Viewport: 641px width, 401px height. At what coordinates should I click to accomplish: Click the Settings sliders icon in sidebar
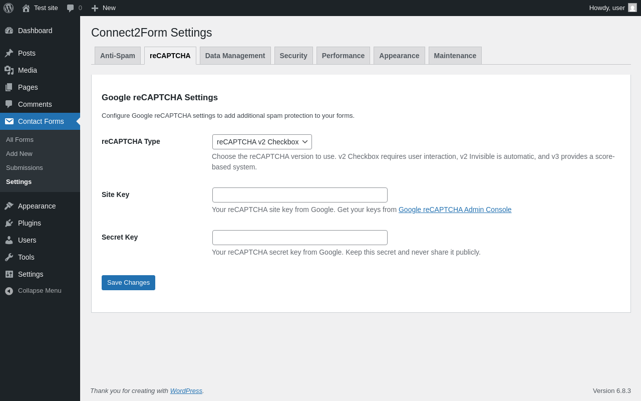(x=9, y=274)
